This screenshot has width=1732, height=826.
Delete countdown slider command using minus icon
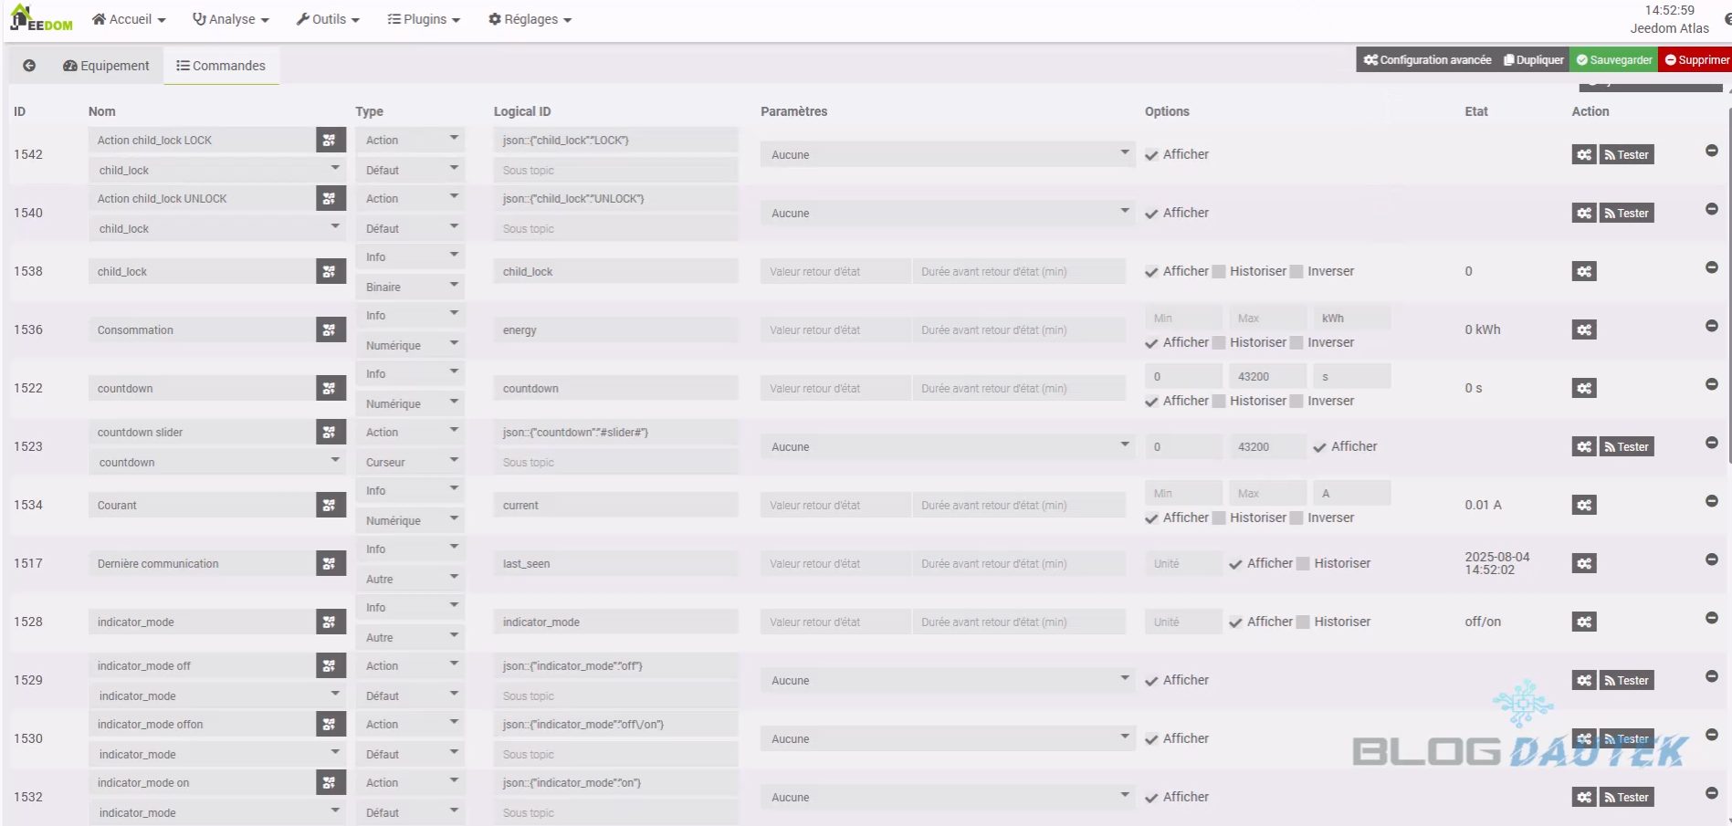pos(1712,443)
